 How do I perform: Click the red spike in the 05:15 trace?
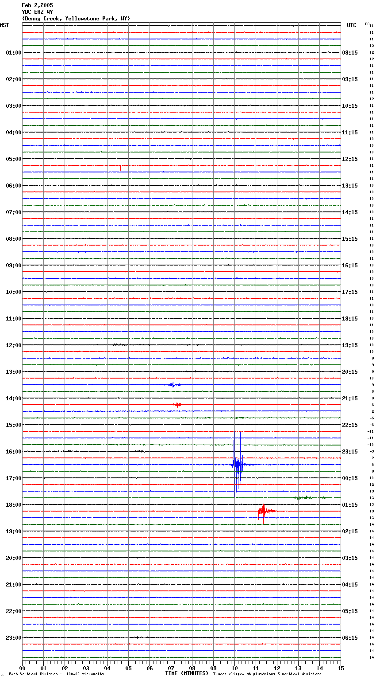[121, 170]
